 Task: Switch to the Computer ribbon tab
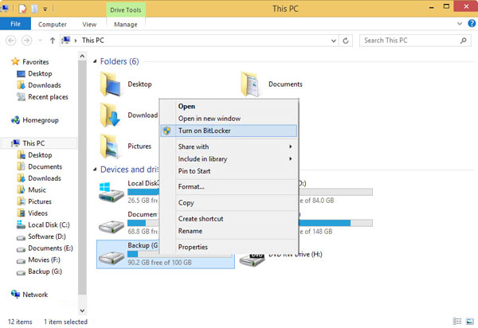52,25
